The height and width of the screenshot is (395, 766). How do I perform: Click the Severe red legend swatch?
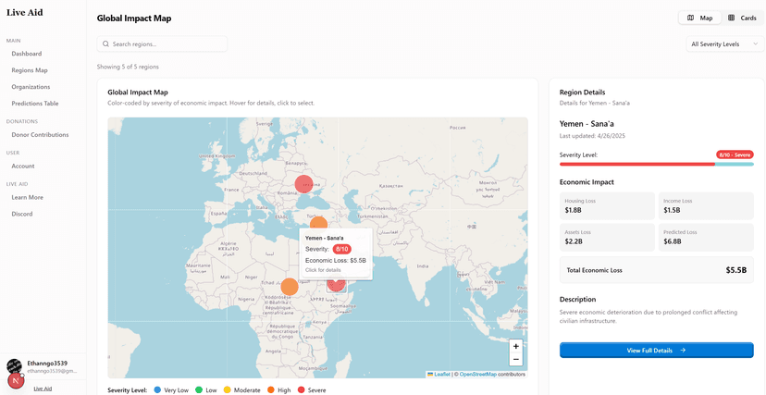click(300, 390)
